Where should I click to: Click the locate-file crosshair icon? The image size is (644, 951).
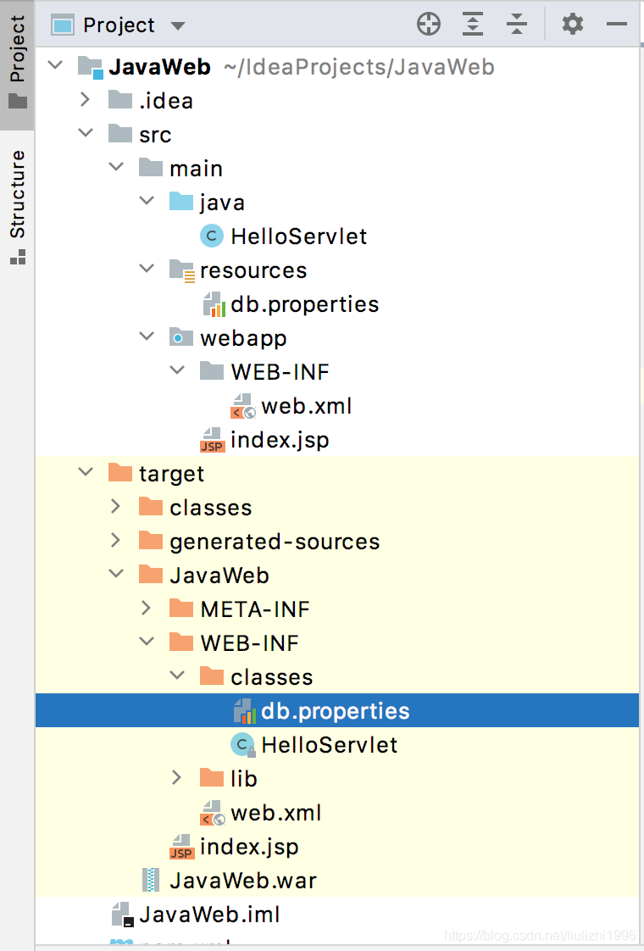click(429, 25)
